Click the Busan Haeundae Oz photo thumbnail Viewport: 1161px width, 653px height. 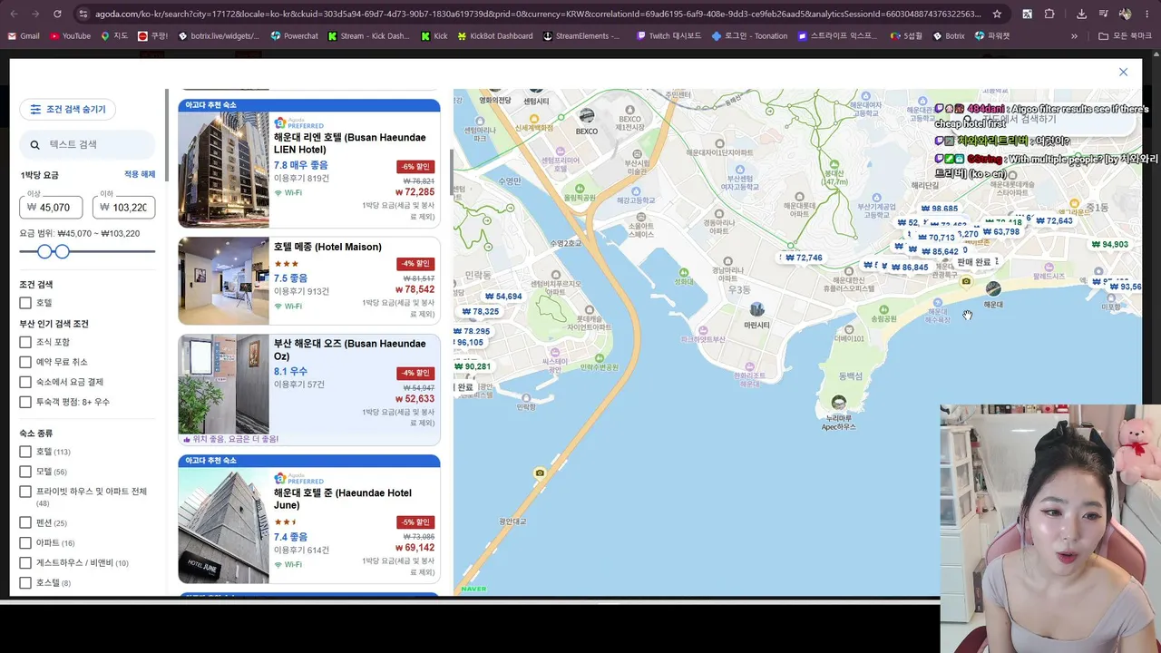223,384
